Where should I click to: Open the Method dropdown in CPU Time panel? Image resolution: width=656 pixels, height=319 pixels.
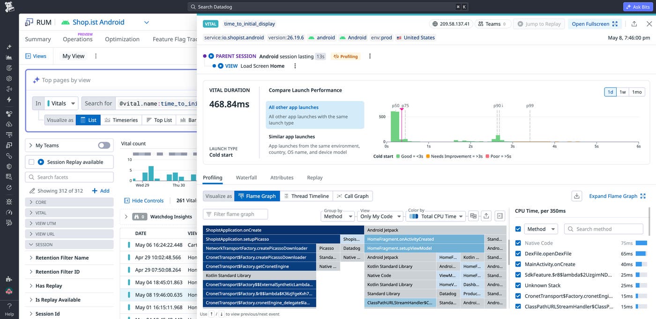(x=540, y=229)
